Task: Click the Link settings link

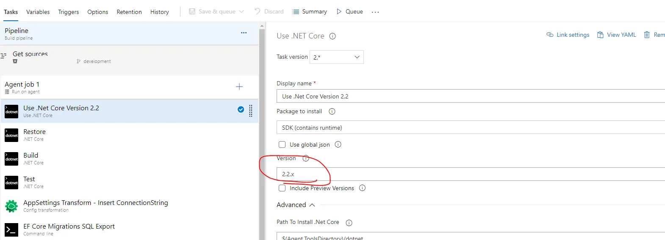Action: (x=568, y=35)
